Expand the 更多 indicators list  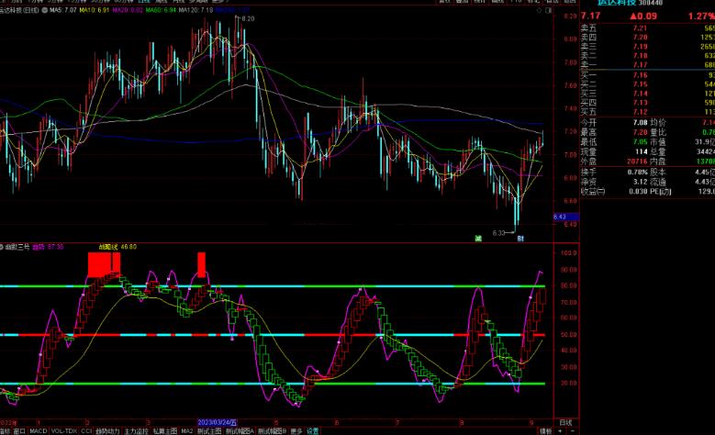point(296,431)
